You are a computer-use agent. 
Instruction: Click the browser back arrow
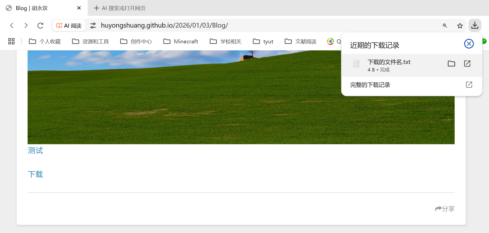point(12,25)
